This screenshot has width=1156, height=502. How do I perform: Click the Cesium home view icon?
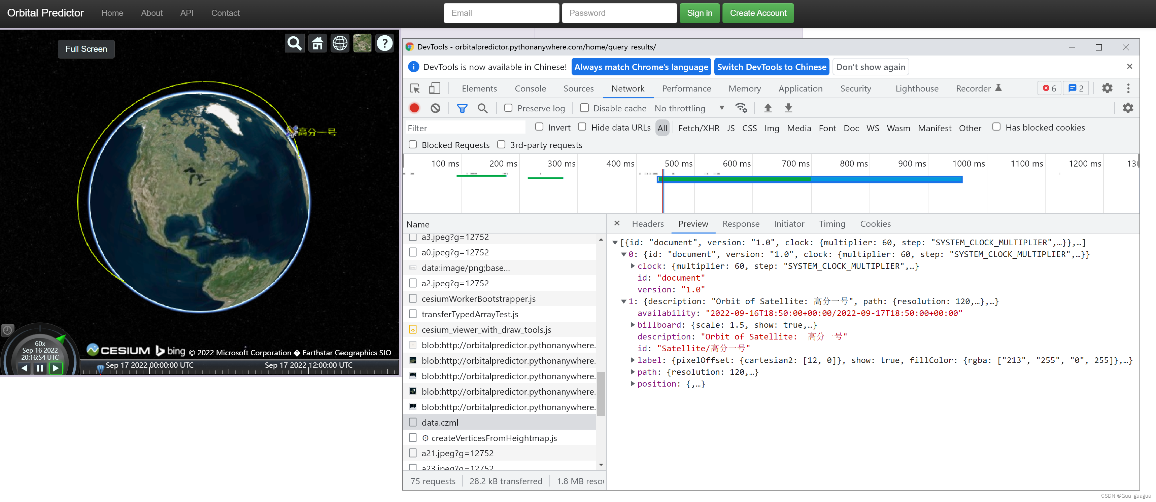click(x=317, y=43)
